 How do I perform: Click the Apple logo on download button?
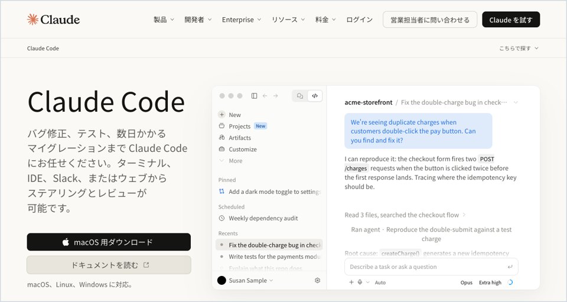66,242
